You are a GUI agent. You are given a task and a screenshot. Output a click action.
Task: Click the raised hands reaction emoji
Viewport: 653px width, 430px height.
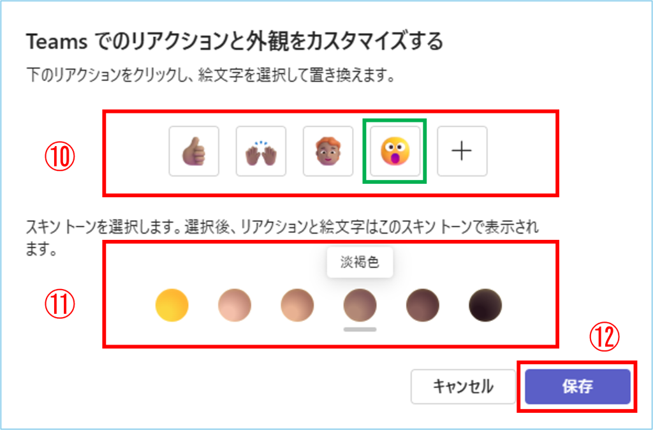(x=261, y=151)
